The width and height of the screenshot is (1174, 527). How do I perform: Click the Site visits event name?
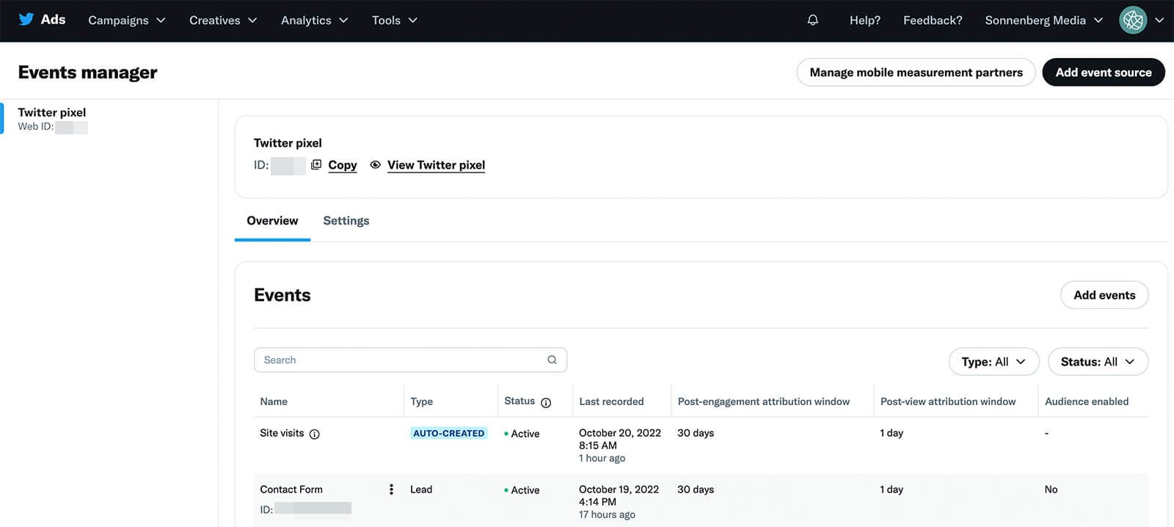tap(282, 433)
